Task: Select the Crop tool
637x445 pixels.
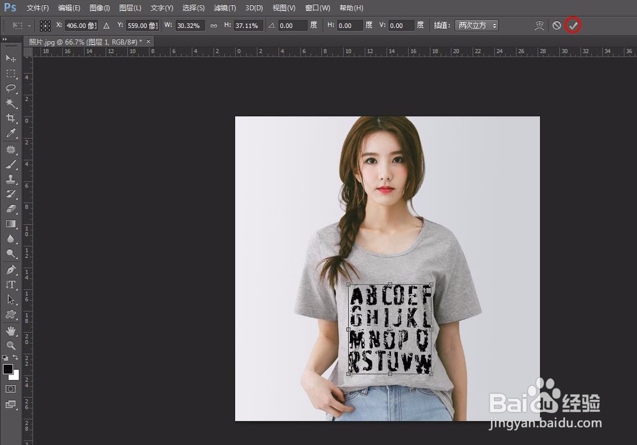Action: pos(10,118)
